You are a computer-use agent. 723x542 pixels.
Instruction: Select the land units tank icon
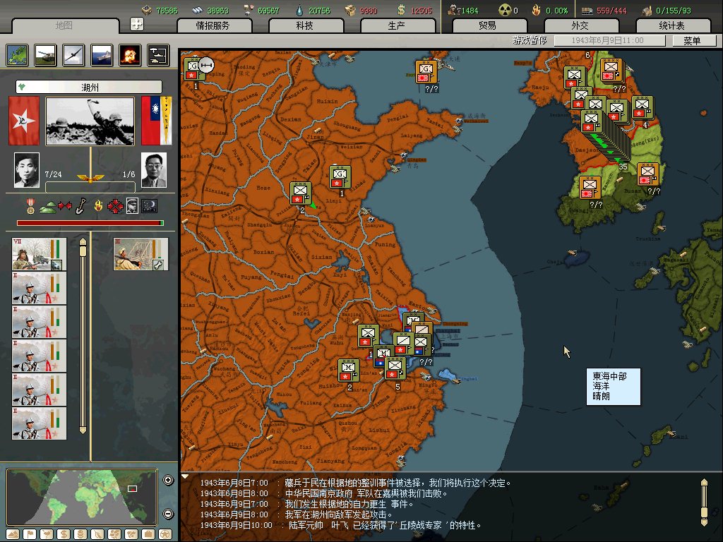coord(45,54)
